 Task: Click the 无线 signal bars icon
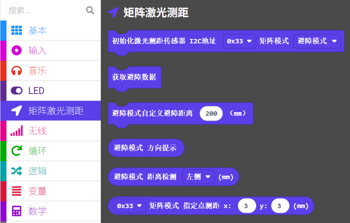[17, 131]
